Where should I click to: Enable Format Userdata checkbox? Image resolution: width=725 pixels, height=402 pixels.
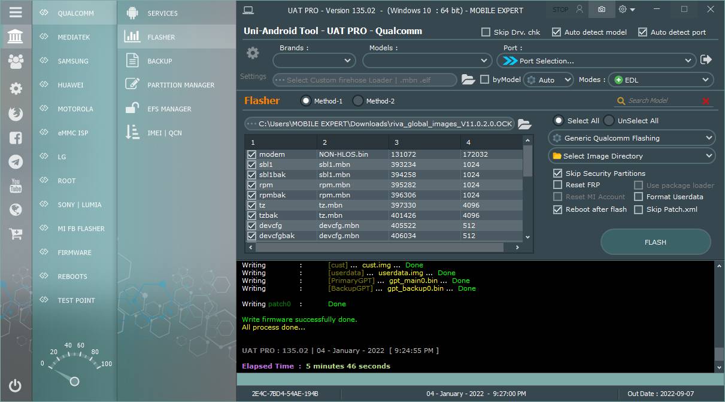[x=639, y=197]
